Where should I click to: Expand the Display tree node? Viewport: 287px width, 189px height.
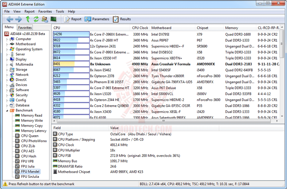click(7, 60)
